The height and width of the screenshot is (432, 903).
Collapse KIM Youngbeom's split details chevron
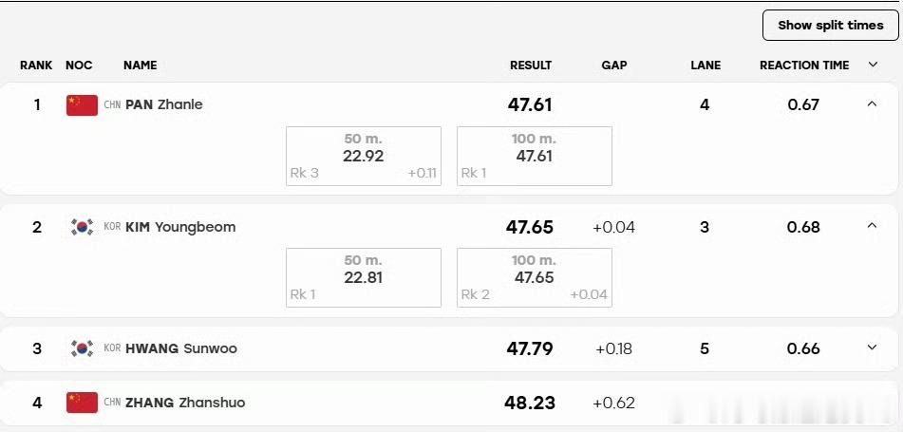pos(872,226)
